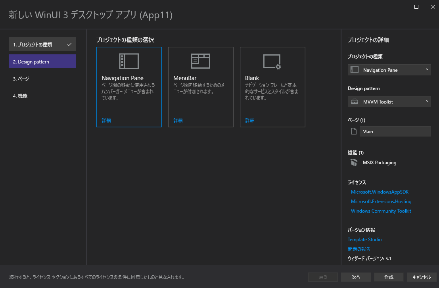
Task: Open 詳細 link under Navigation Pane
Action: (x=106, y=121)
